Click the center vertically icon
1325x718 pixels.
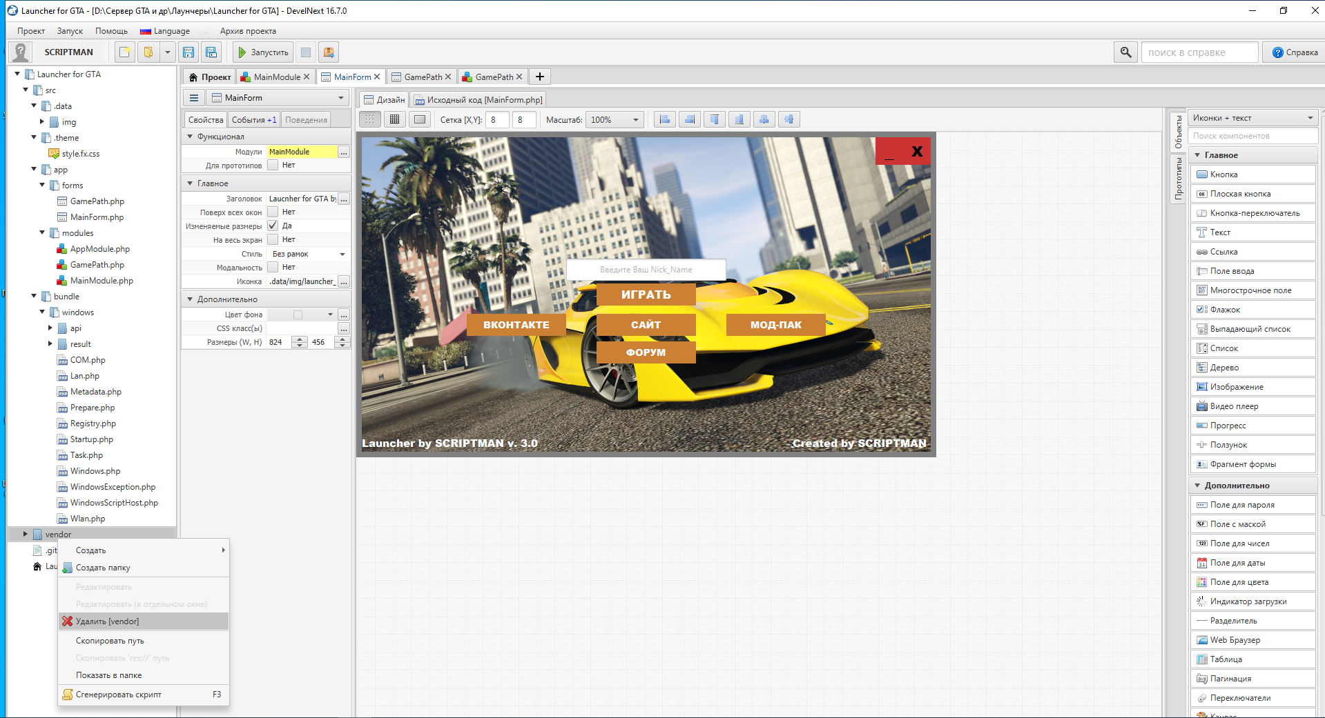(x=789, y=119)
